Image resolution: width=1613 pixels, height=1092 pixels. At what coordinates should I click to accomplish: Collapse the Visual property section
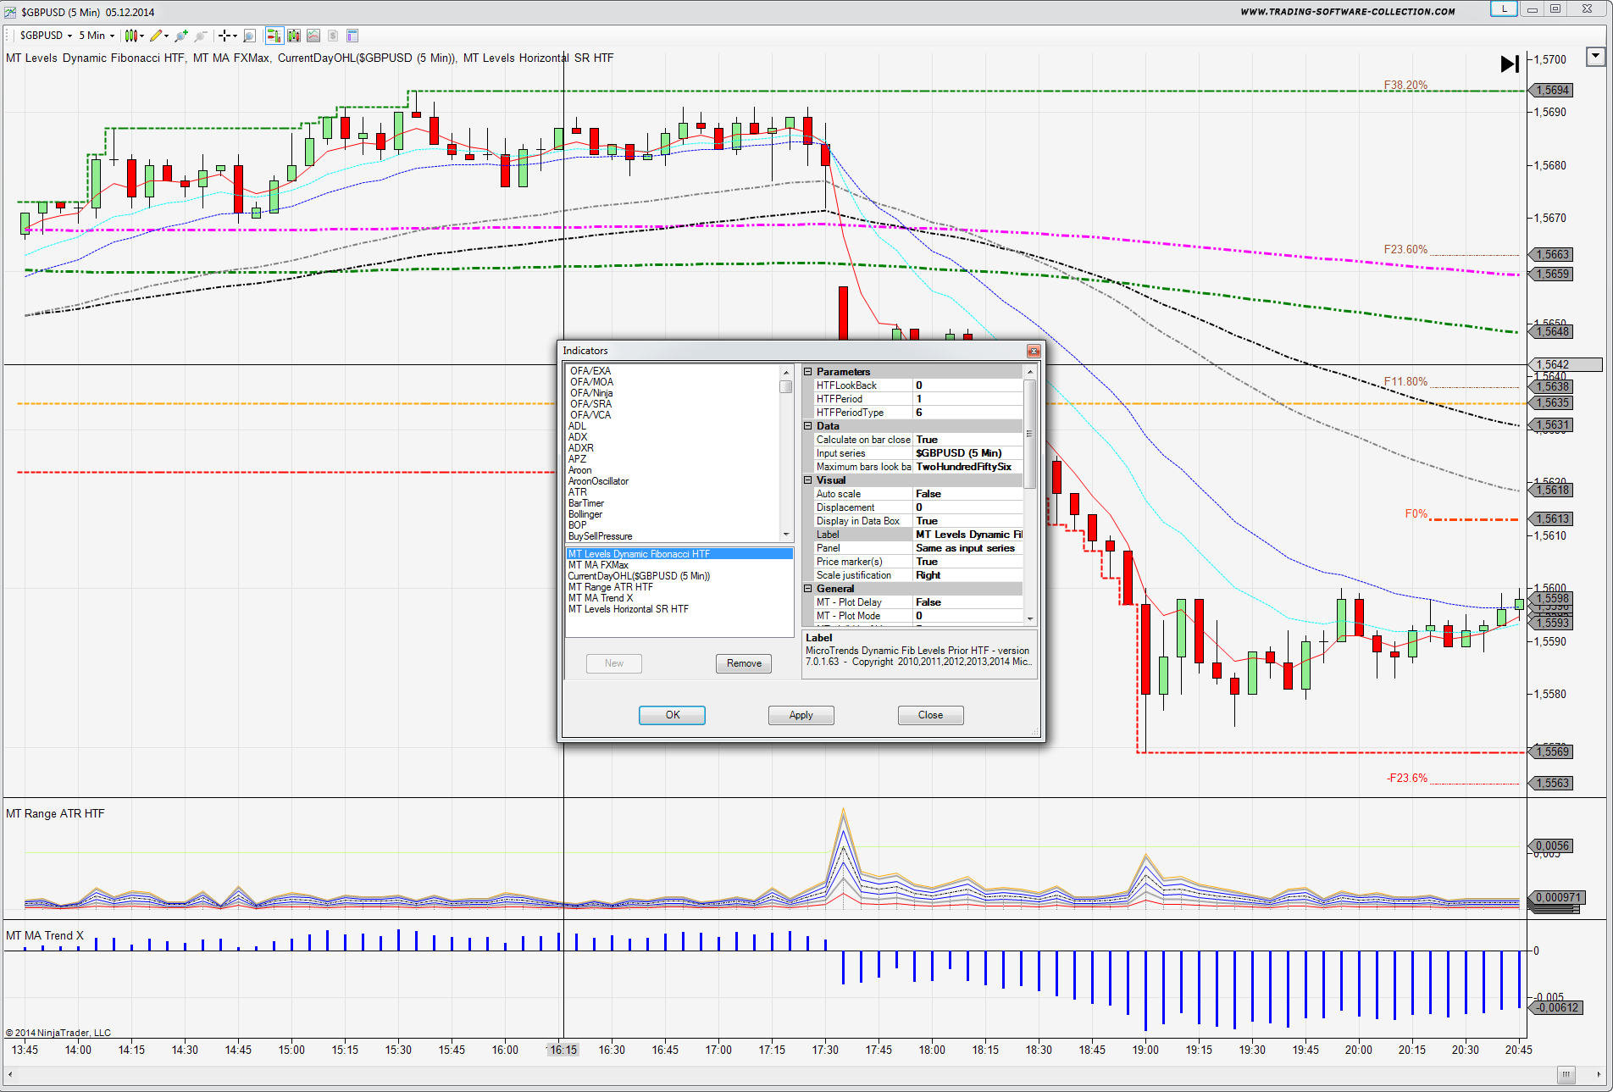pos(808,480)
